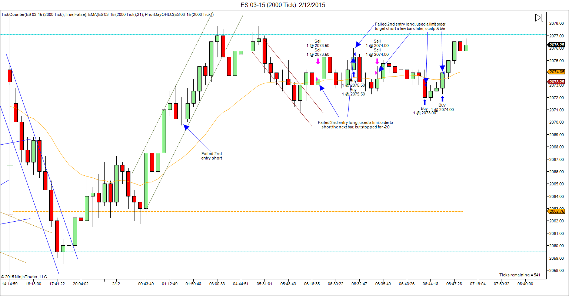Click the 04:44:51 time axis label

[241, 284]
